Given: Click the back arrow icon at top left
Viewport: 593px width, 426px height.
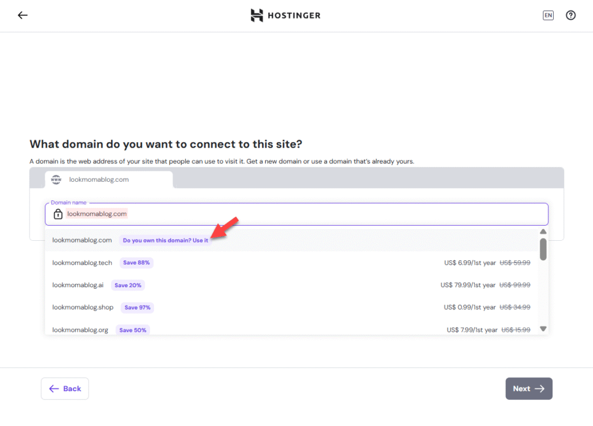Looking at the screenshot, I should [x=23, y=16].
